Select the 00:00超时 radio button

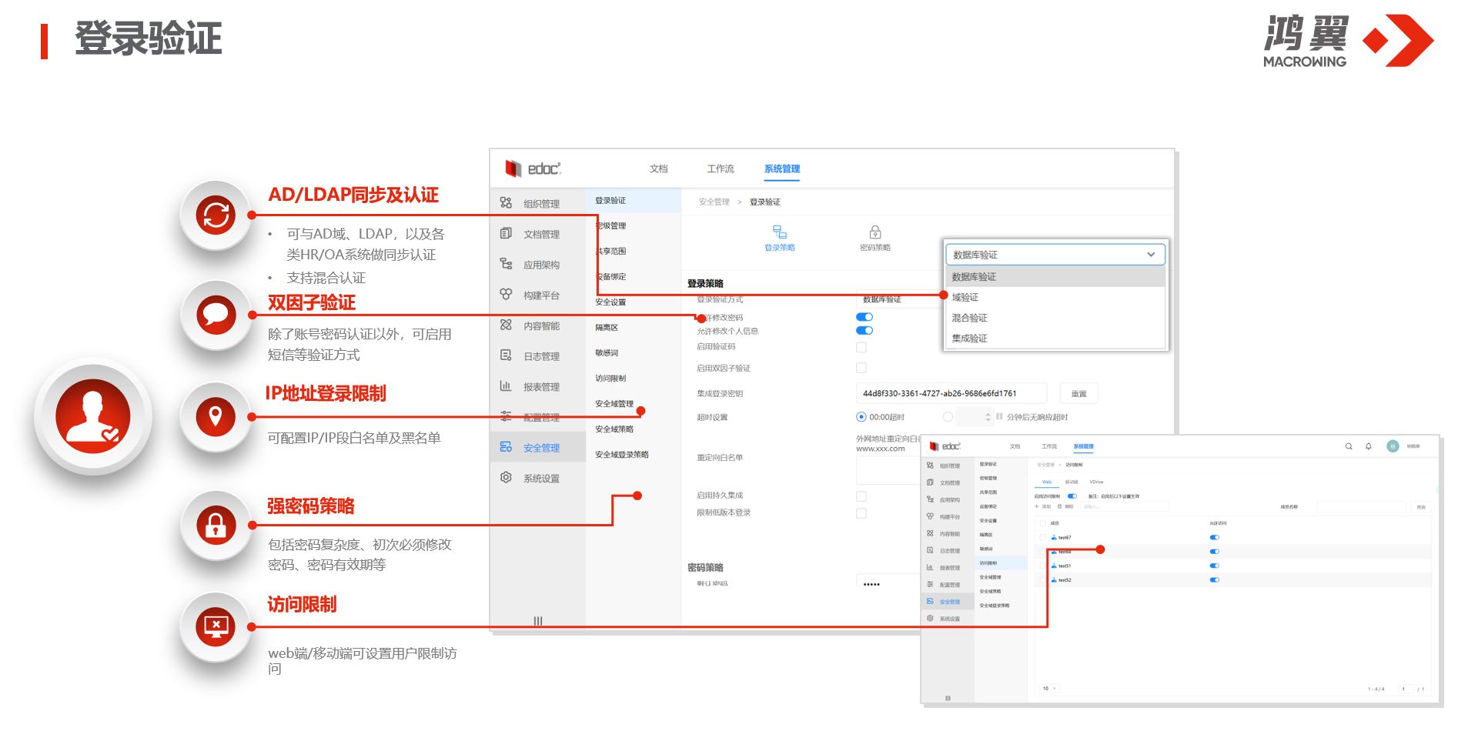(x=861, y=417)
